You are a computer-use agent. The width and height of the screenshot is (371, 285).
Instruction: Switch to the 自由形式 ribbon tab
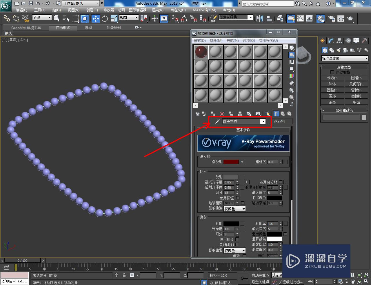pos(63,28)
